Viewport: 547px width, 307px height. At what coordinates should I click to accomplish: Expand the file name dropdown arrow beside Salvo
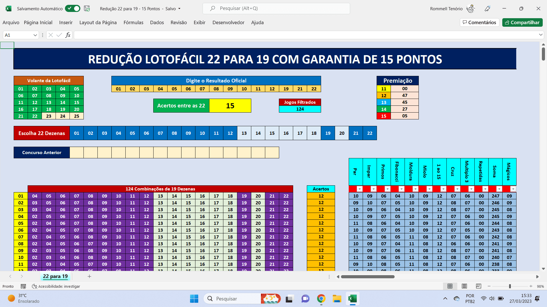[179, 9]
